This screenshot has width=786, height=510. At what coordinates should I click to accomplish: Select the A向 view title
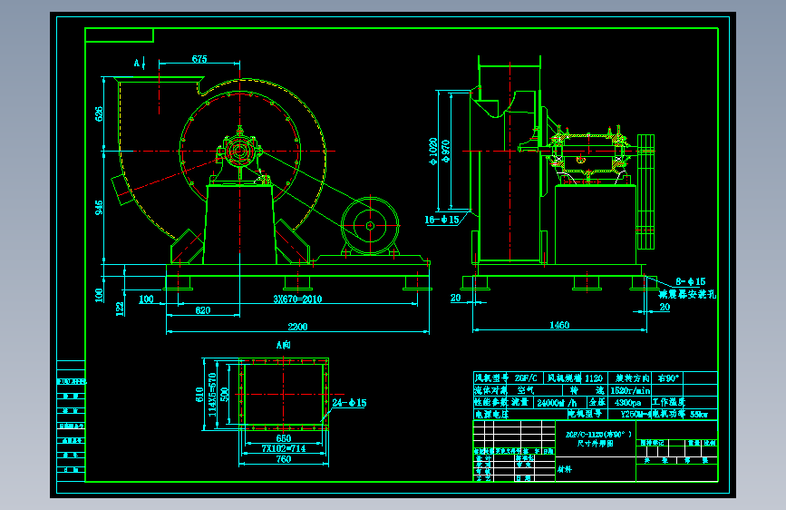click(283, 345)
